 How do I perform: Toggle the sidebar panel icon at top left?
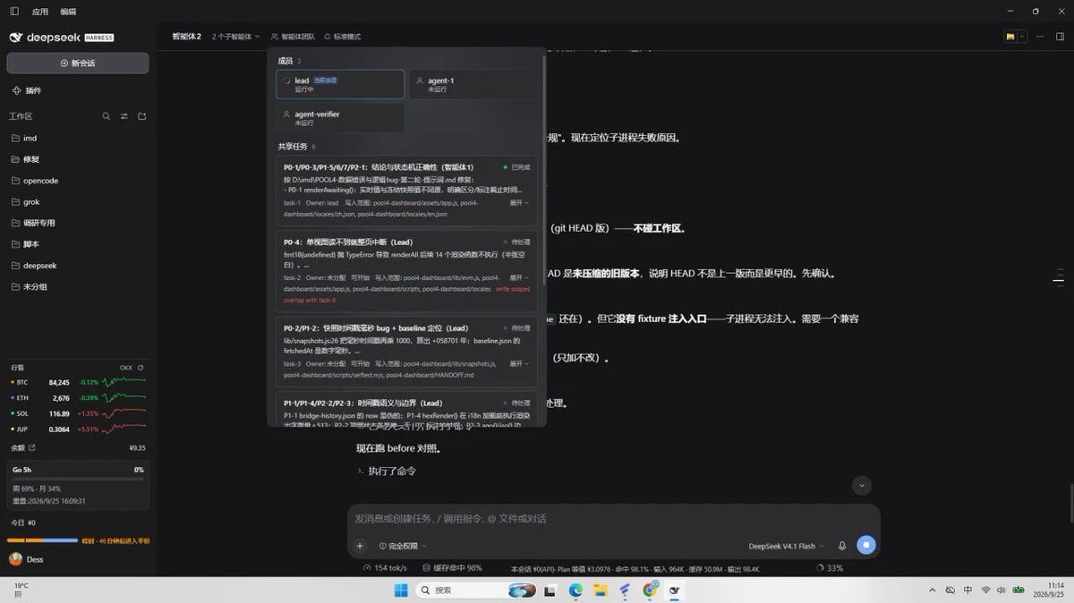13,12
